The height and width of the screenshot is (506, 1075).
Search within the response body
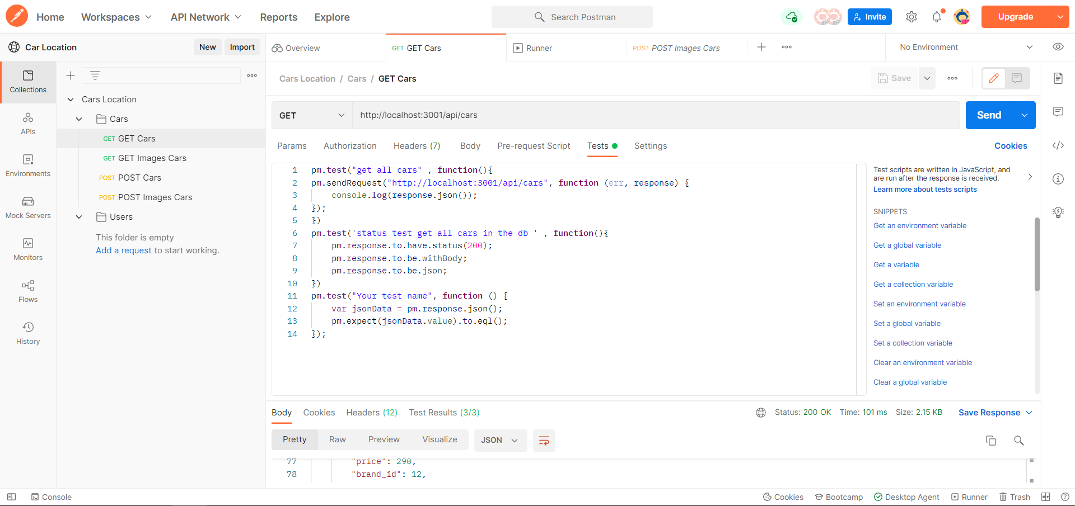(1019, 441)
